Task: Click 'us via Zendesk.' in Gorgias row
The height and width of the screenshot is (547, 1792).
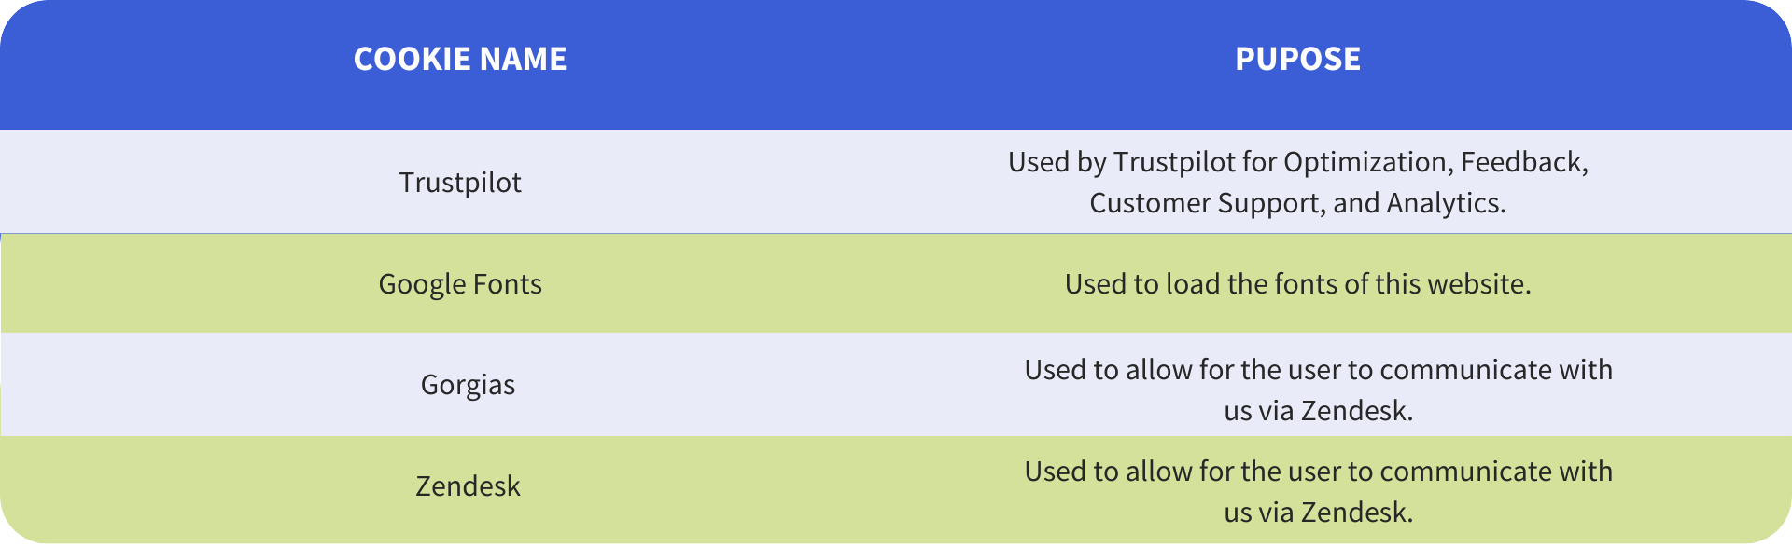Action: coord(1319,411)
